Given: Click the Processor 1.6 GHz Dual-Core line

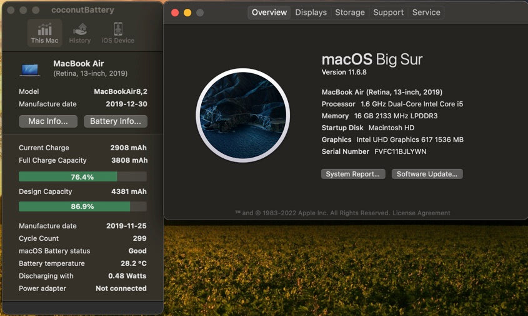Looking at the screenshot, I should point(392,104).
